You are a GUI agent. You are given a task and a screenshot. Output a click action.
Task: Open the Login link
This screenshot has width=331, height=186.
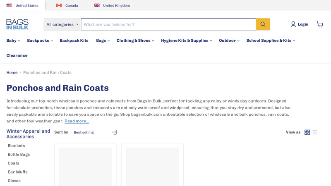[x=303, y=24]
